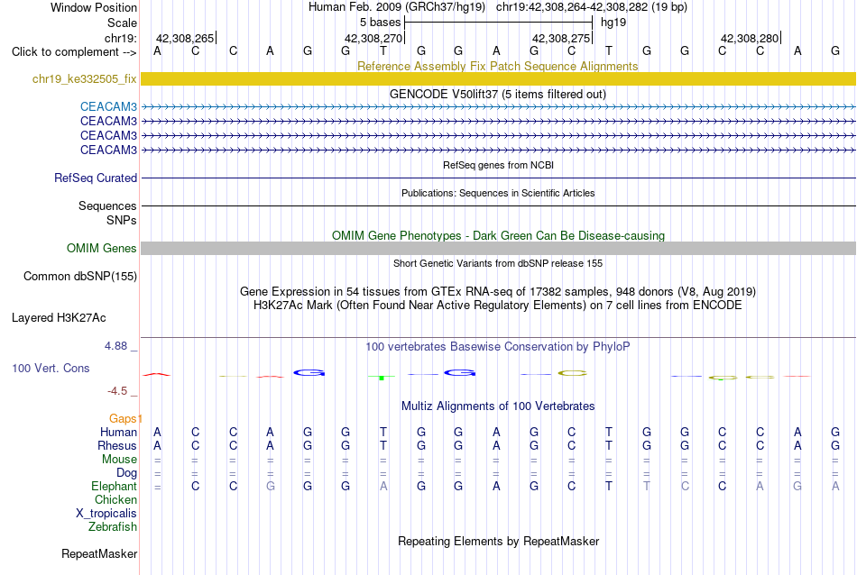Screen dimensions: 857x575
Task: Open Publications: Sequences in Scientific Articles title
Action: (498, 193)
